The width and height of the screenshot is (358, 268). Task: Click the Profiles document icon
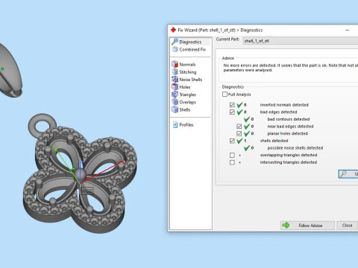[175, 124]
